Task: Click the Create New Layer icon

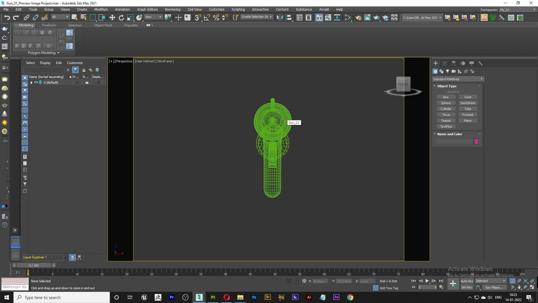Action: pyautogui.click(x=91, y=70)
